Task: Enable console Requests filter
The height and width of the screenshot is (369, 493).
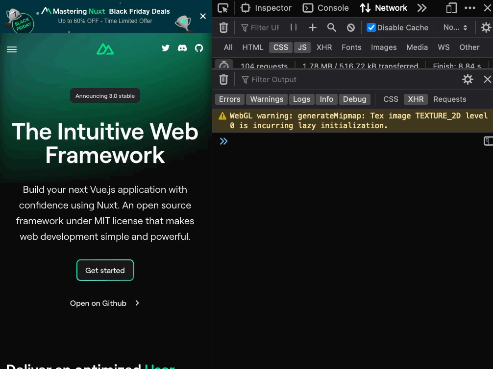Action: (x=449, y=99)
